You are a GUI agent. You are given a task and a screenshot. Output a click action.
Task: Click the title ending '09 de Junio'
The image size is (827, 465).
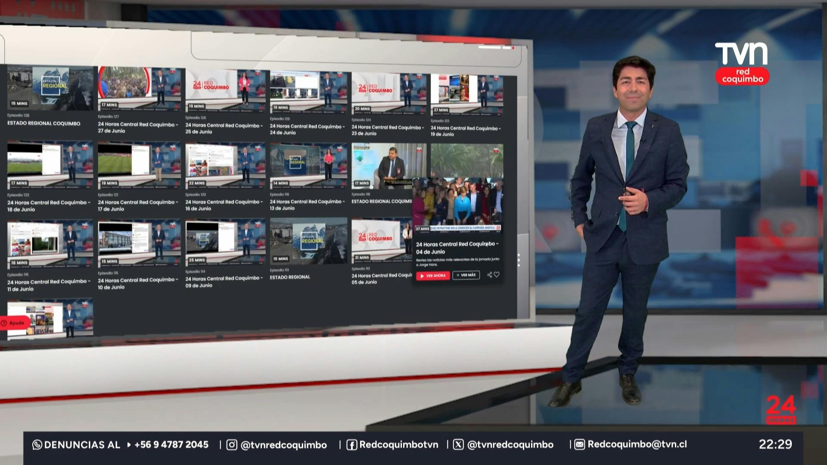point(224,282)
